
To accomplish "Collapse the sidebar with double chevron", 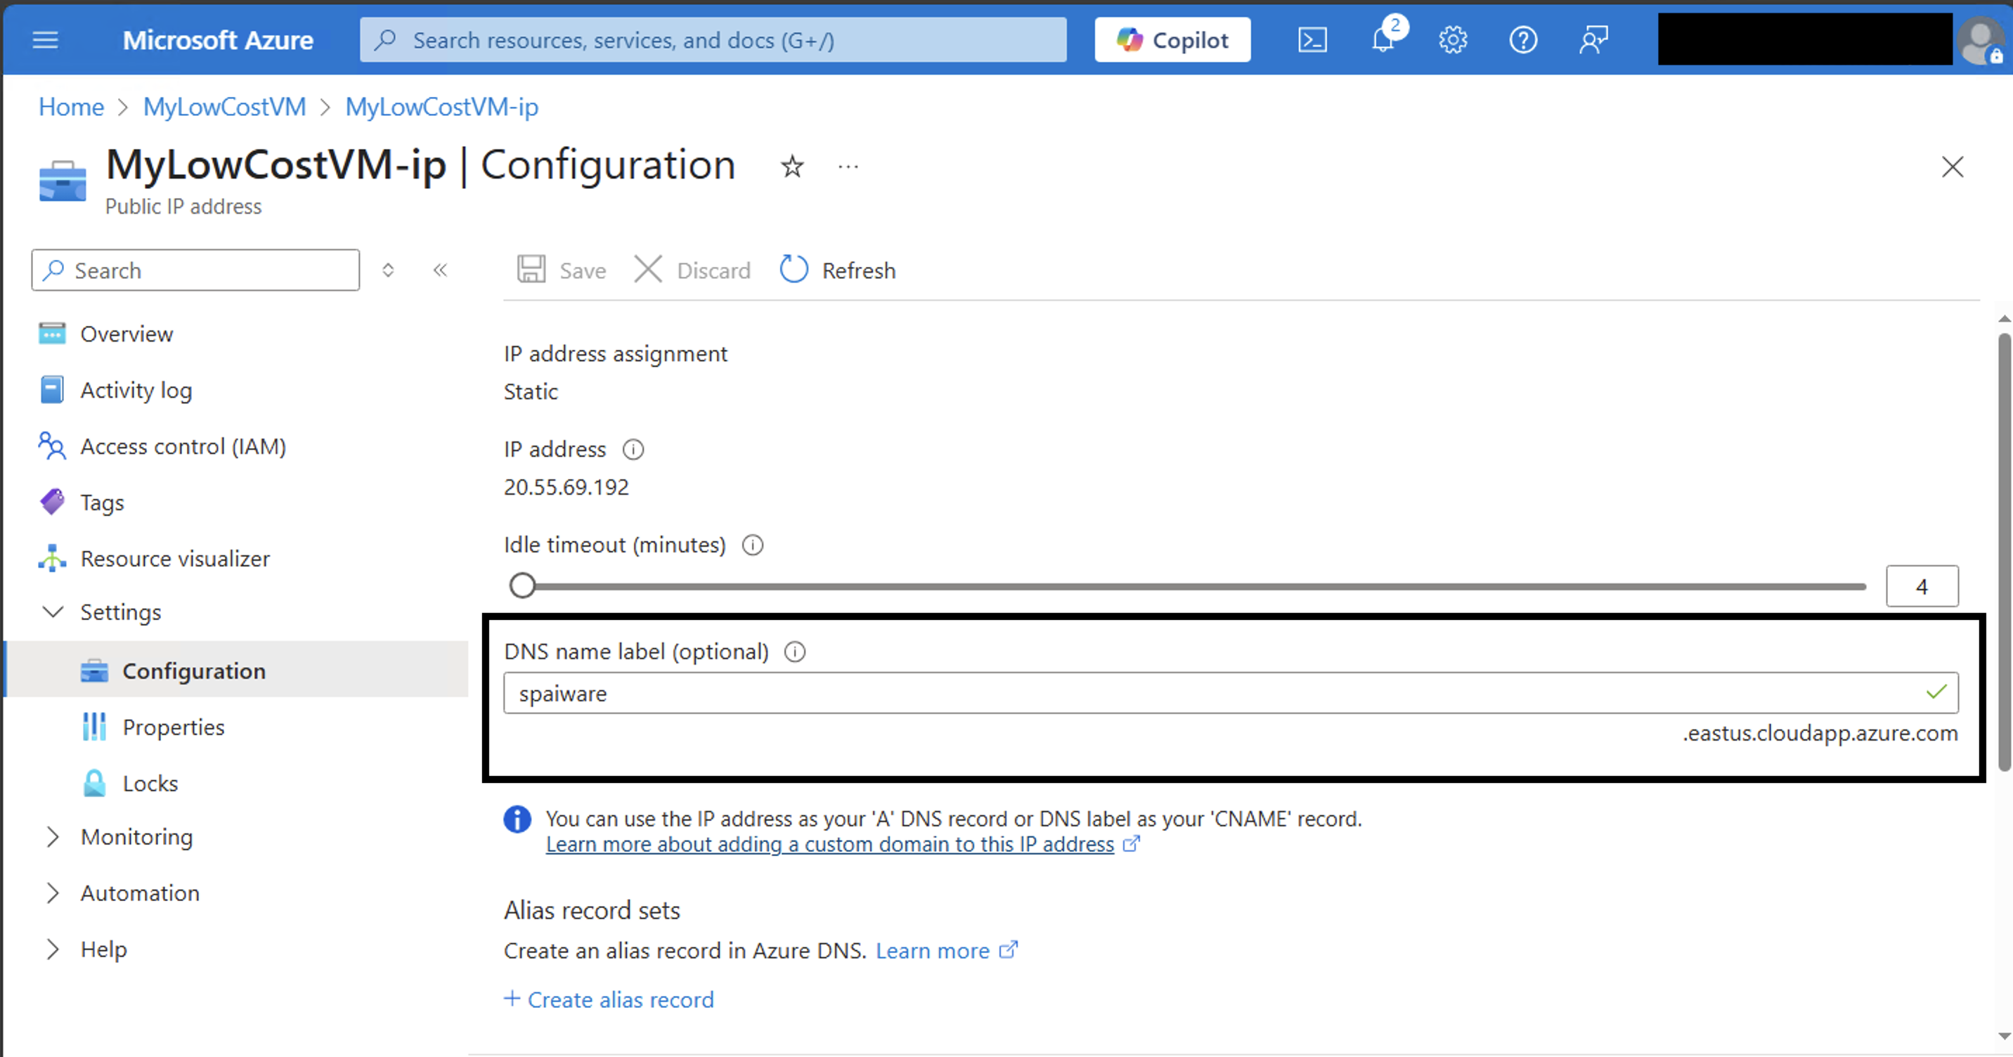I will pyautogui.click(x=440, y=271).
